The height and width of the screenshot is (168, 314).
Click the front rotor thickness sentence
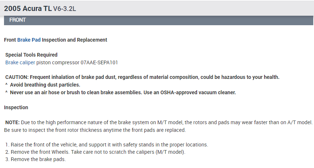click(x=95, y=130)
